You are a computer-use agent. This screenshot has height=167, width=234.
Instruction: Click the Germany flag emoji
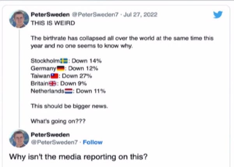(x=60, y=68)
